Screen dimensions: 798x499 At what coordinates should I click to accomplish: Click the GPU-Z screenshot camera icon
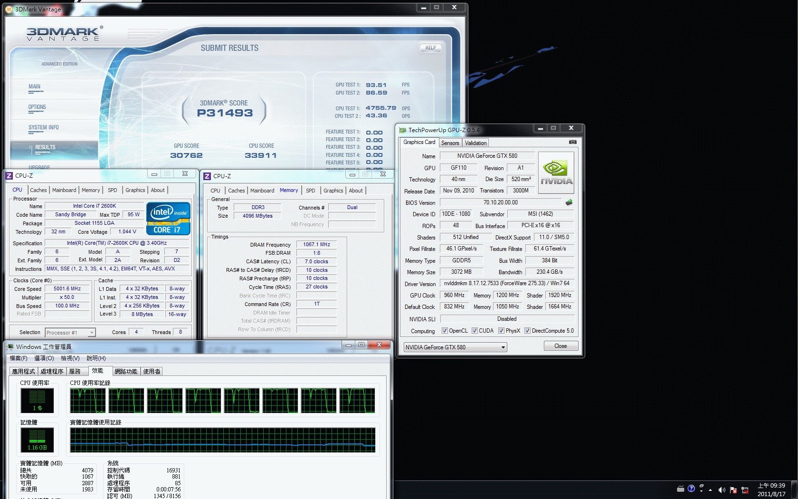(x=573, y=142)
